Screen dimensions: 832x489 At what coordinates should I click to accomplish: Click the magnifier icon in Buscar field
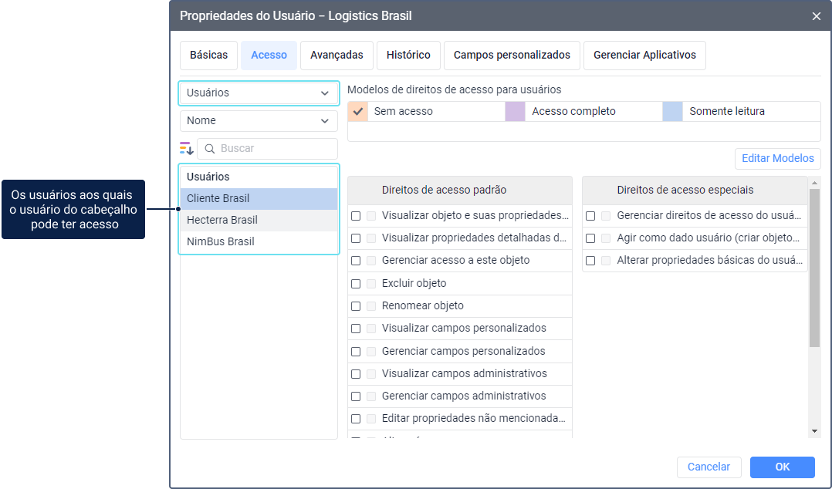(x=210, y=149)
